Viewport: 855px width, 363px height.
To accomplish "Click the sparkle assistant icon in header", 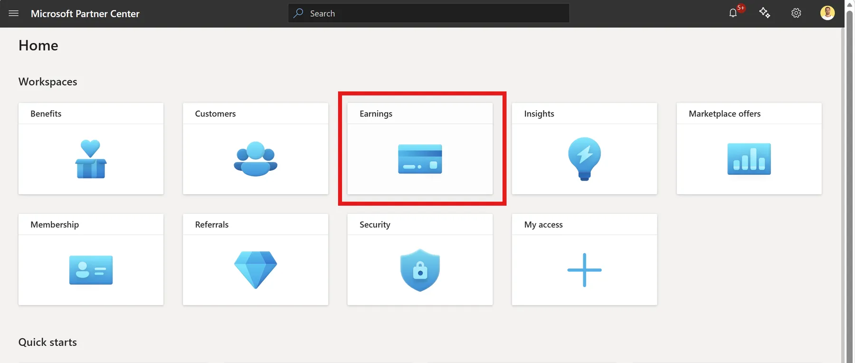I will [764, 13].
